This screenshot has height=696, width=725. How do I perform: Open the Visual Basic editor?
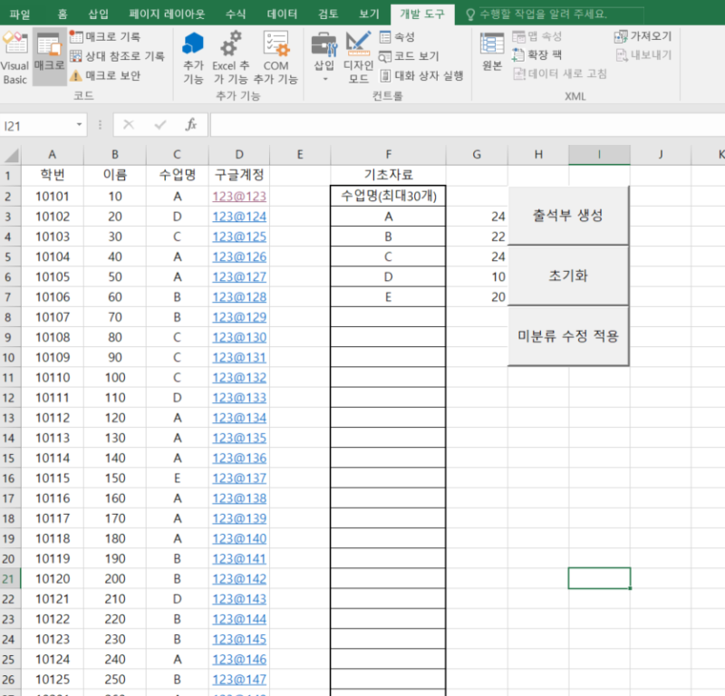click(x=14, y=56)
